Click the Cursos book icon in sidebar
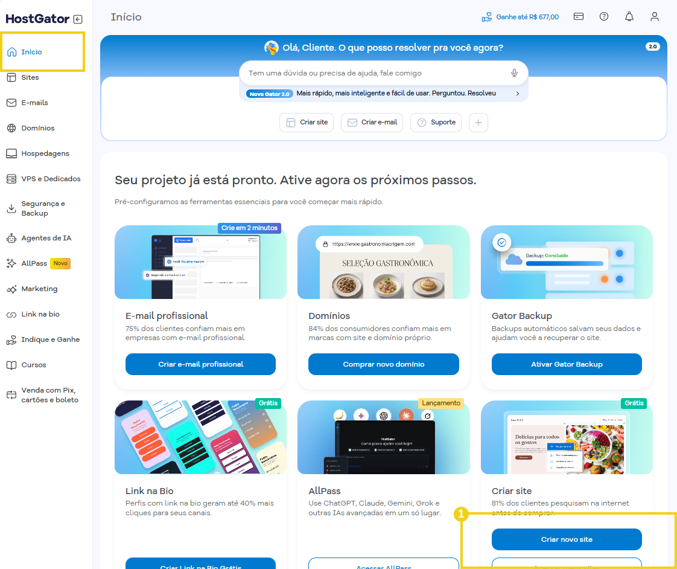 pyautogui.click(x=11, y=365)
